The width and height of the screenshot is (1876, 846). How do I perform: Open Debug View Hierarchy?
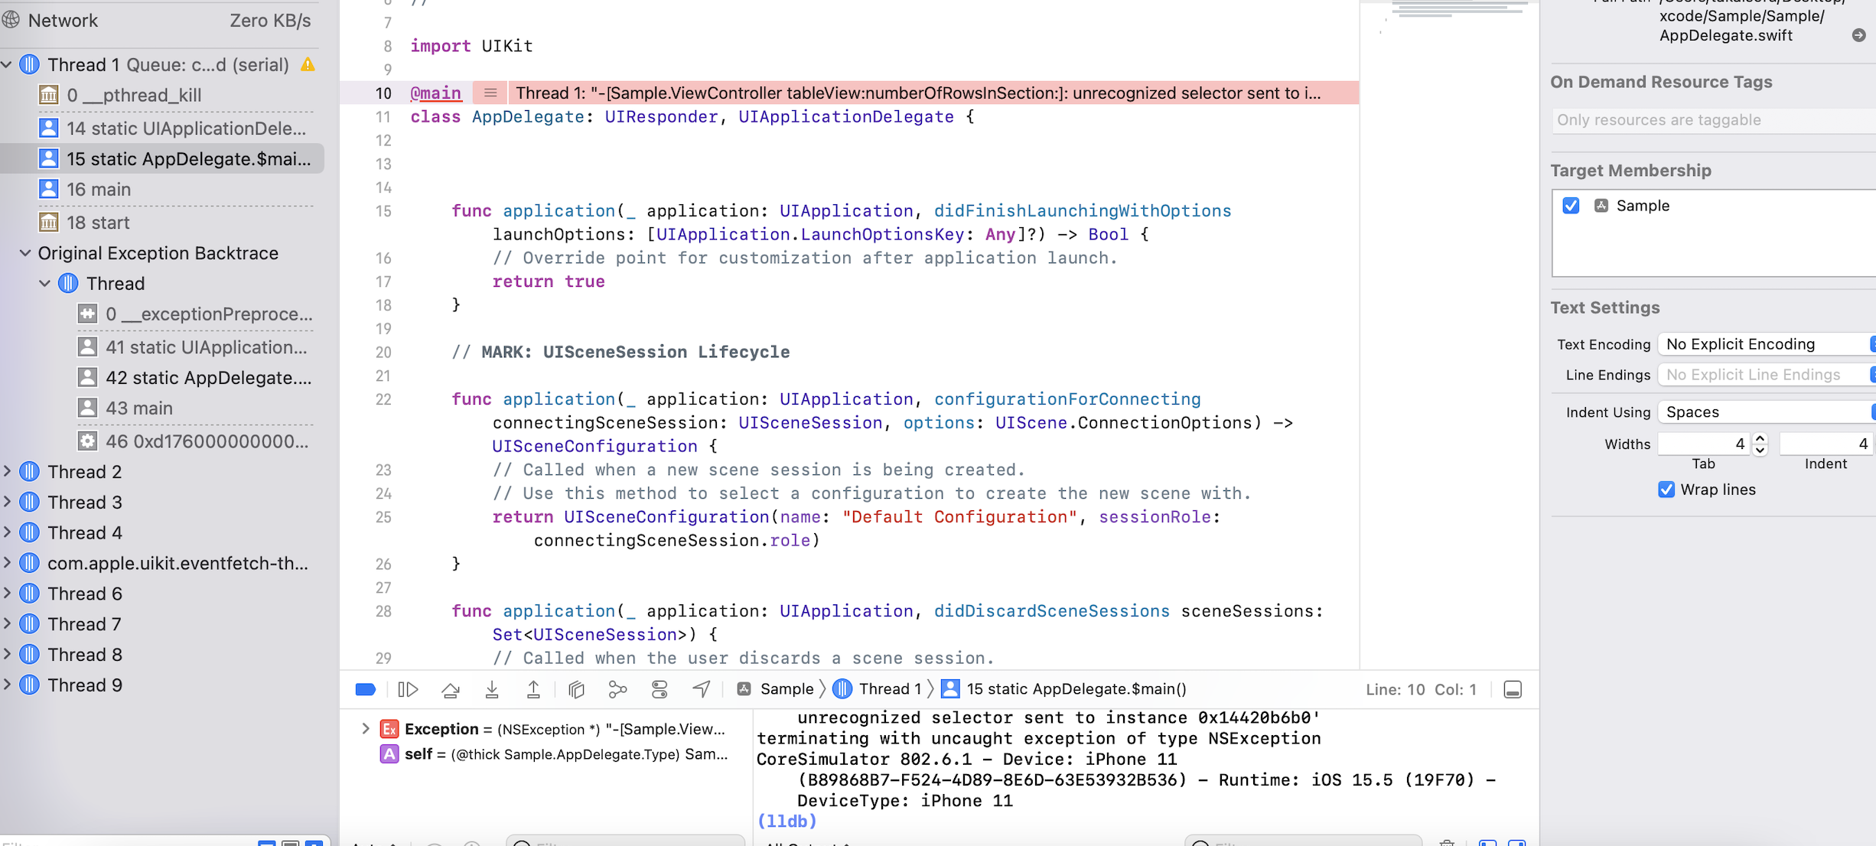tap(576, 689)
